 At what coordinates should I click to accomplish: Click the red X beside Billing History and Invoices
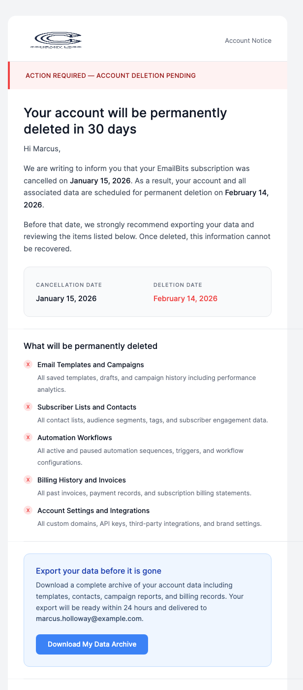coord(28,480)
